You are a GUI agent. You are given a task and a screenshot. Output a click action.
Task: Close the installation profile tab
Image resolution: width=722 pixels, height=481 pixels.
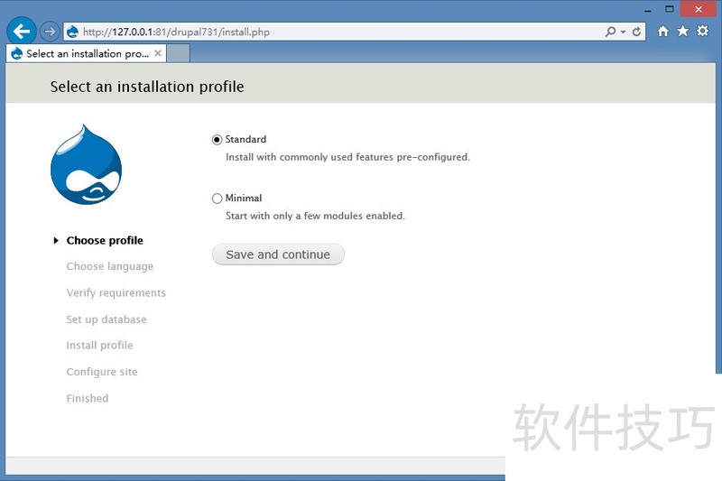(x=157, y=53)
